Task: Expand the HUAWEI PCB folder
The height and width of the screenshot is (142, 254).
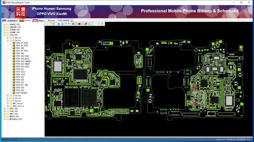Action: tap(5, 25)
